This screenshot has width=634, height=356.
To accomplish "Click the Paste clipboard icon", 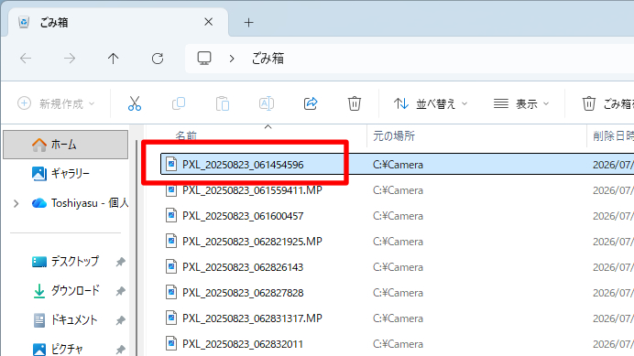I will pyautogui.click(x=223, y=103).
